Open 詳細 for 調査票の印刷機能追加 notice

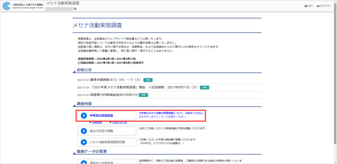(143, 95)
